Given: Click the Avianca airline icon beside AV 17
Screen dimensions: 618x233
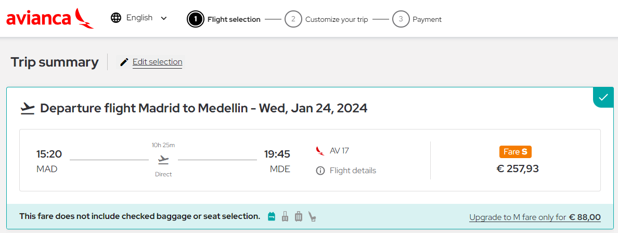Looking at the screenshot, I should click(320, 151).
